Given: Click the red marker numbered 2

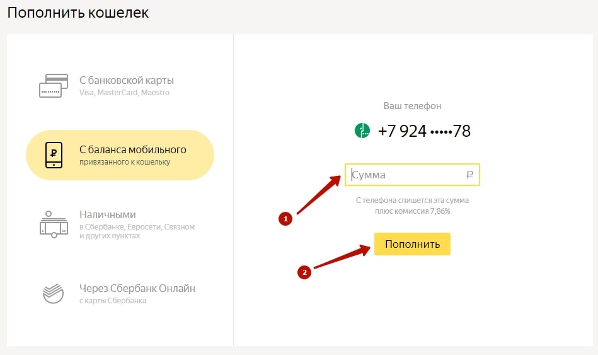Looking at the screenshot, I should (305, 272).
